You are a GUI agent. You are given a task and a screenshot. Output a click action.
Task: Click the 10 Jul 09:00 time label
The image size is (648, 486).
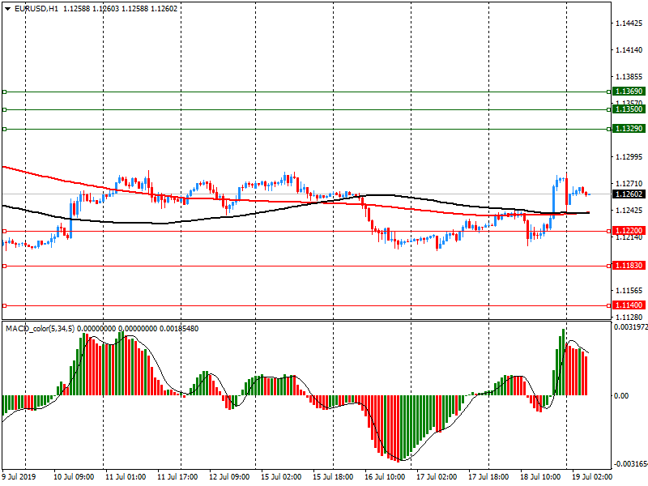[74, 477]
